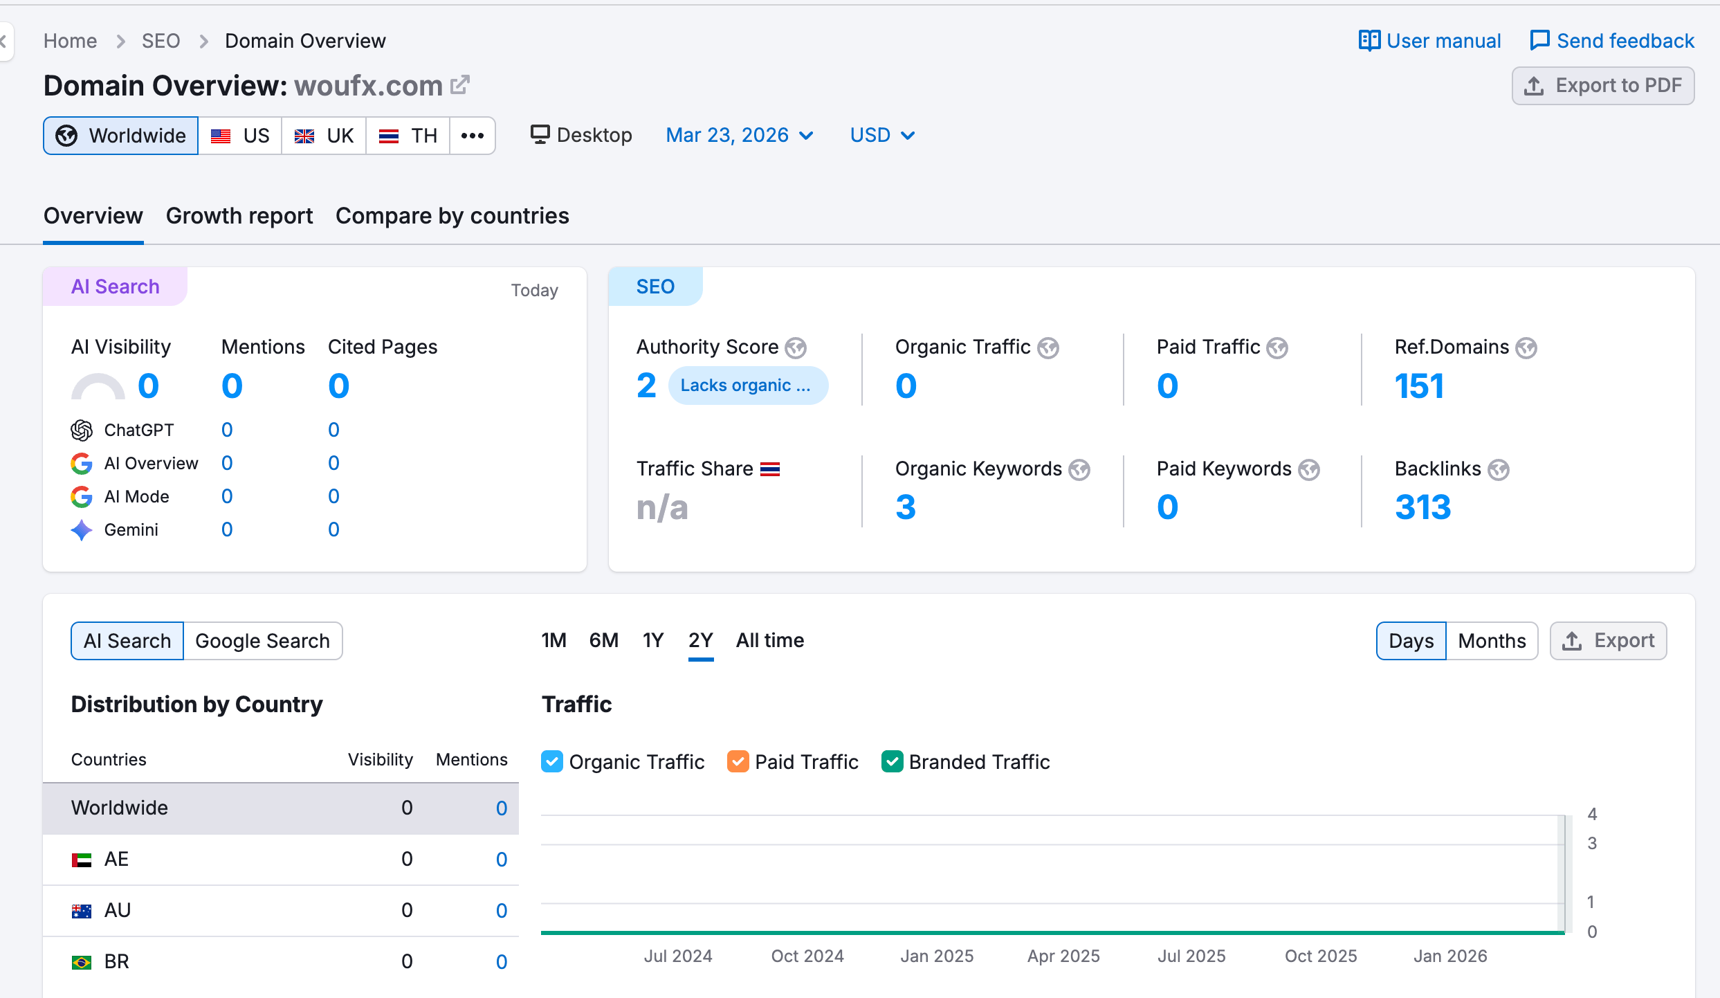Screen dimensions: 1720x998
Task: Open Ref.Domains value 151
Action: click(1419, 385)
